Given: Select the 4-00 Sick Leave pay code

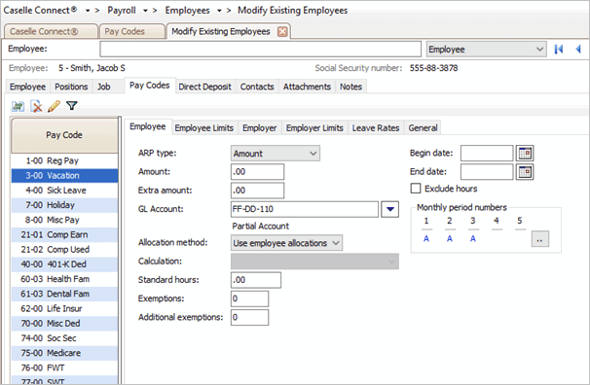Looking at the screenshot, I should [x=64, y=191].
